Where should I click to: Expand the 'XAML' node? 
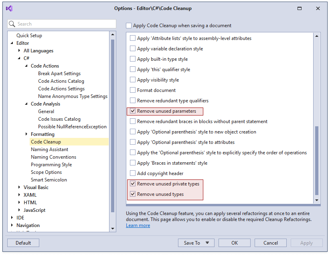pos(19,195)
